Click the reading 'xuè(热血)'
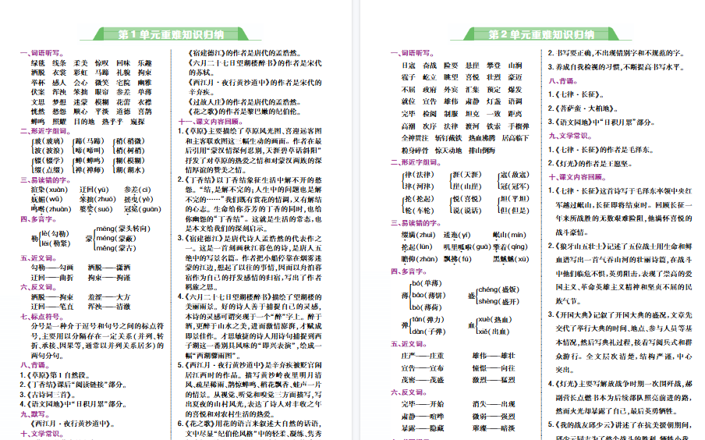The width and height of the screenshot is (705, 440). tap(495, 320)
